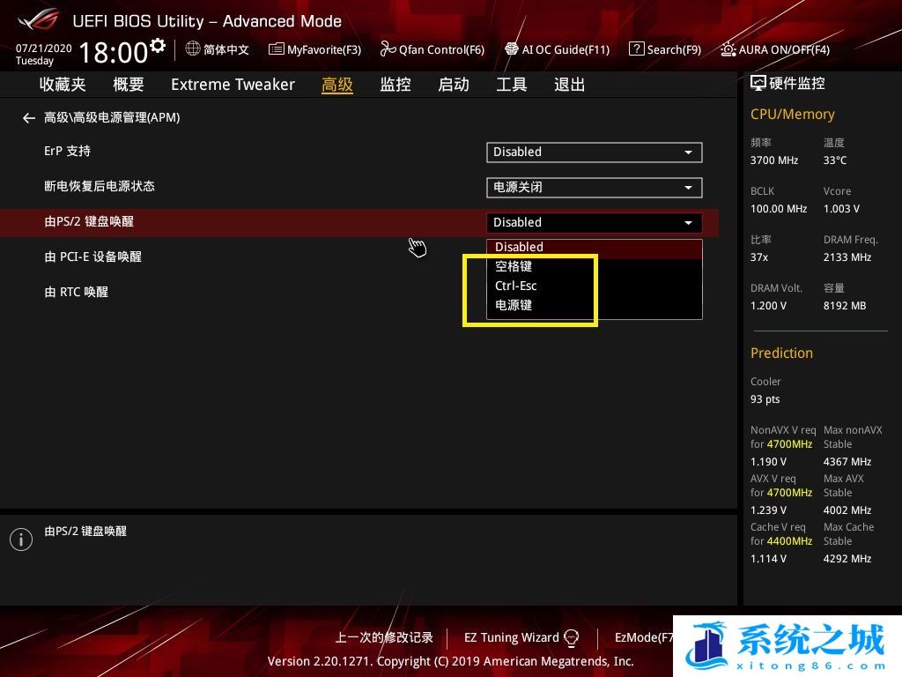Expand the ErP support dropdown
The height and width of the screenshot is (677, 902).
[595, 153]
